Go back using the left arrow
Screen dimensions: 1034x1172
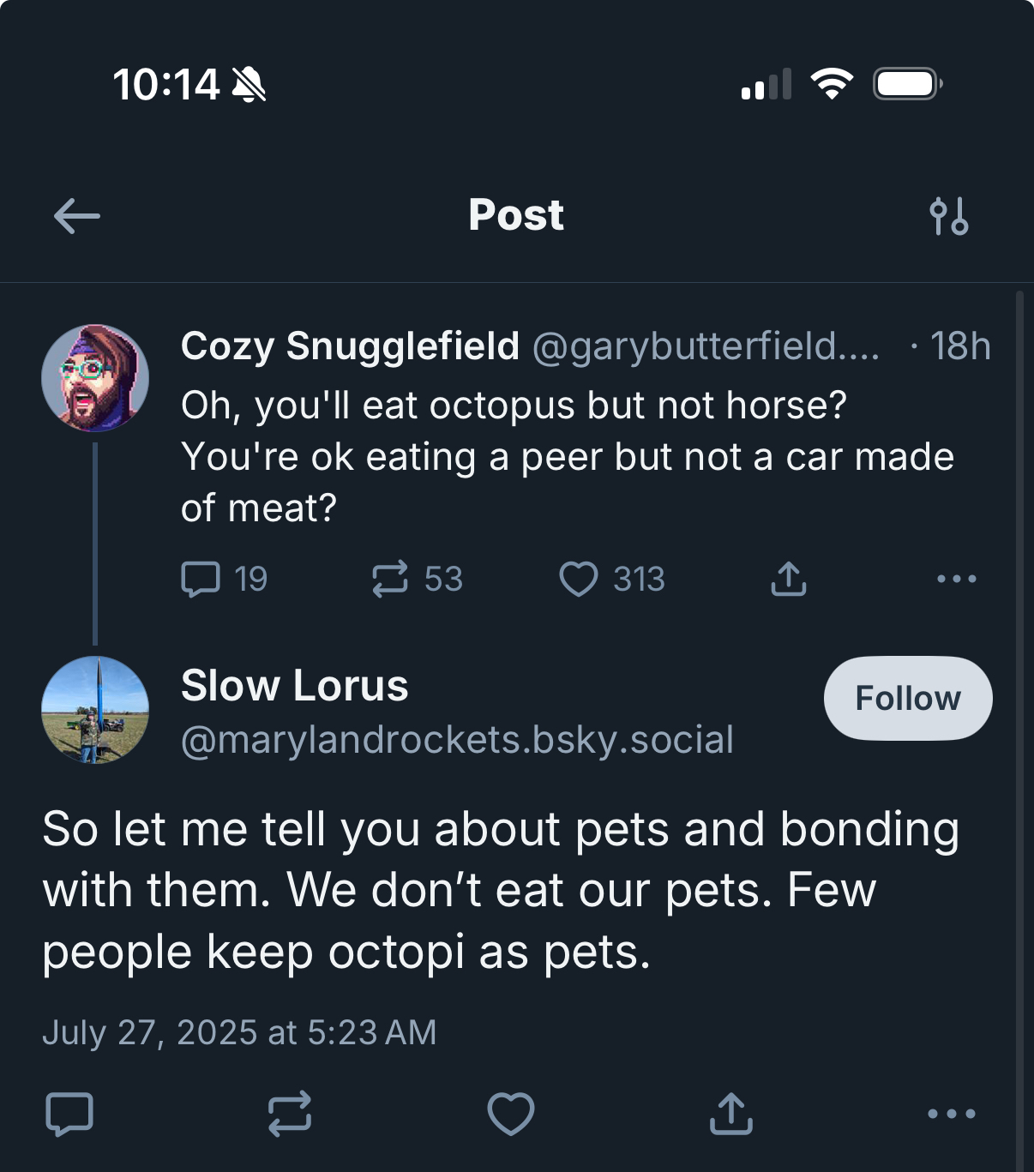(77, 216)
